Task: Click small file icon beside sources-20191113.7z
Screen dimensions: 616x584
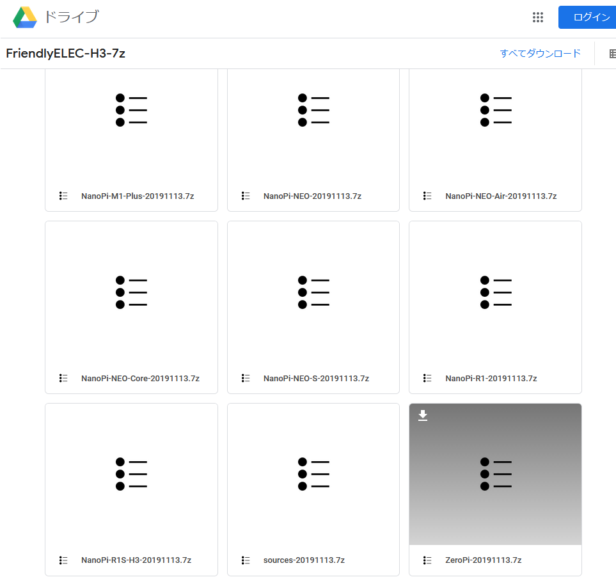Action: (246, 560)
